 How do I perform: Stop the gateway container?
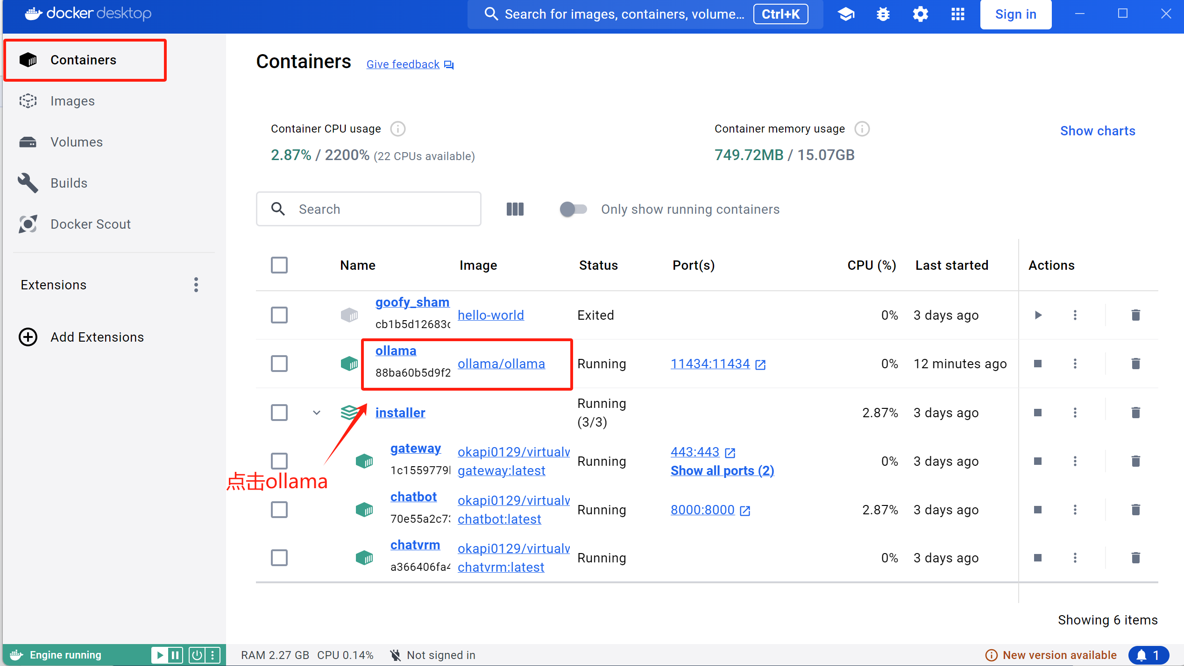tap(1038, 461)
